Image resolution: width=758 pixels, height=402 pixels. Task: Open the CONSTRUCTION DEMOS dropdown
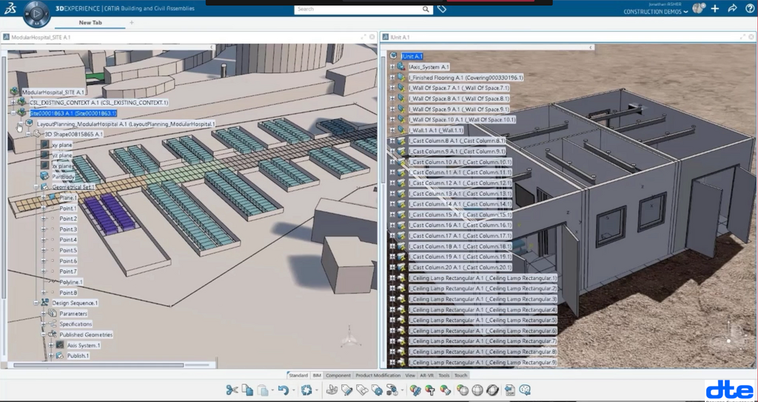coord(656,12)
